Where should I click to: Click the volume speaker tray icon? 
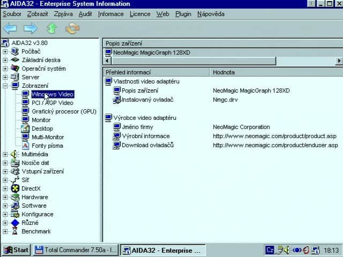(286, 250)
